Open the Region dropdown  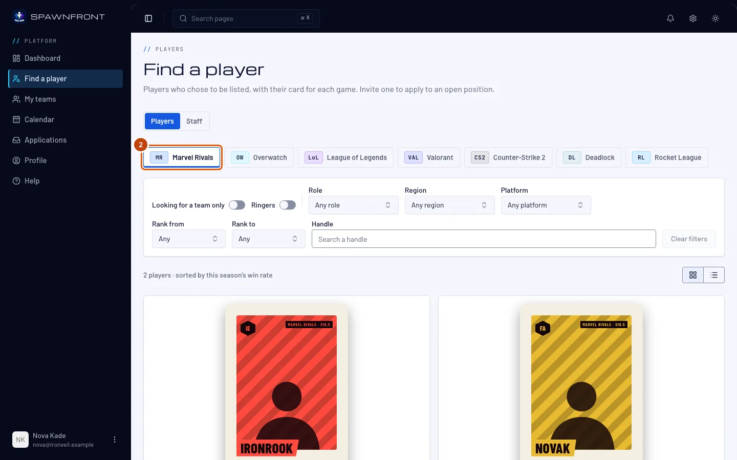[x=449, y=205]
